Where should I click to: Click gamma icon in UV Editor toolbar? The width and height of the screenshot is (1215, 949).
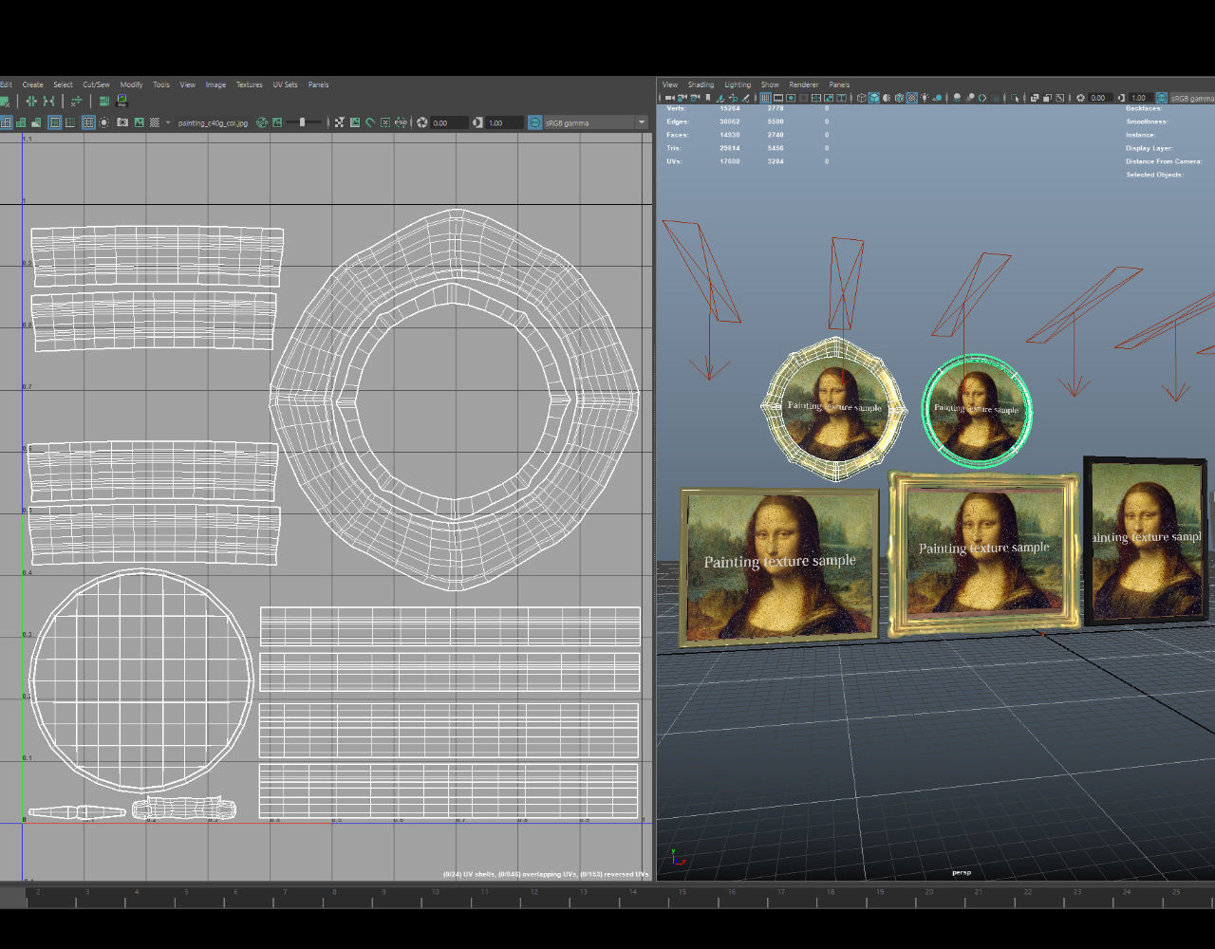(477, 122)
